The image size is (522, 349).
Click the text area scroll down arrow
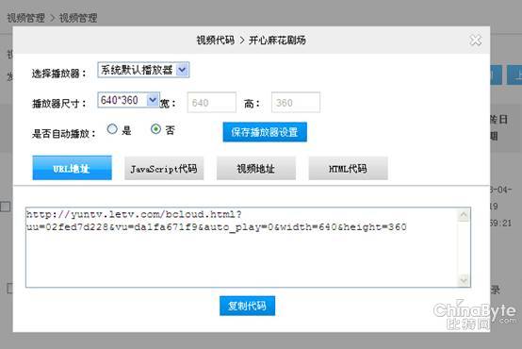pyautogui.click(x=464, y=279)
